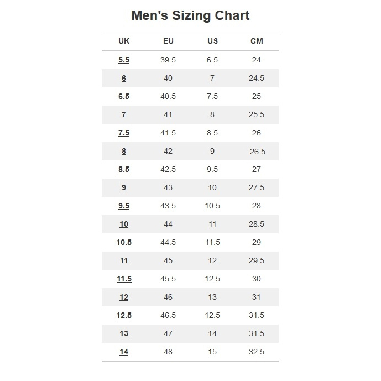
Task: Select UK size 6 link
Action: [x=124, y=78]
